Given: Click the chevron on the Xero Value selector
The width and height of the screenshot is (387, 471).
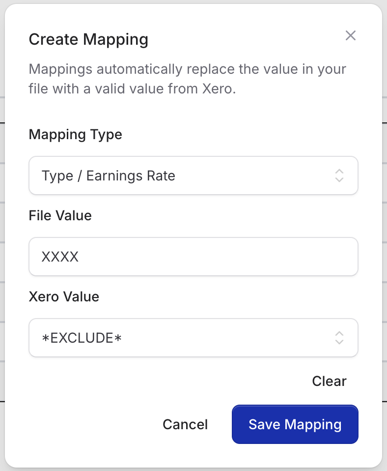Looking at the screenshot, I should pyautogui.click(x=339, y=338).
